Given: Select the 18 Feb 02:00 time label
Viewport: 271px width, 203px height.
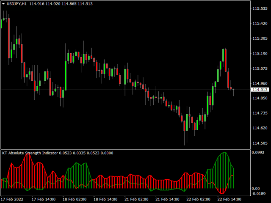Looking at the screenshot, I should point(75,199).
